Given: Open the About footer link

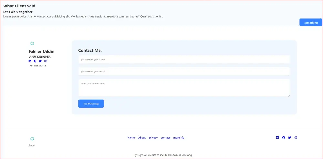Looking at the screenshot, I should (x=142, y=138).
